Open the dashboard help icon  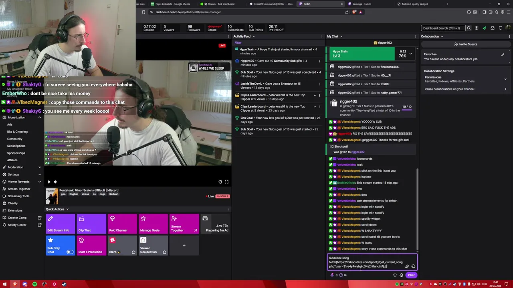pyautogui.click(x=477, y=28)
